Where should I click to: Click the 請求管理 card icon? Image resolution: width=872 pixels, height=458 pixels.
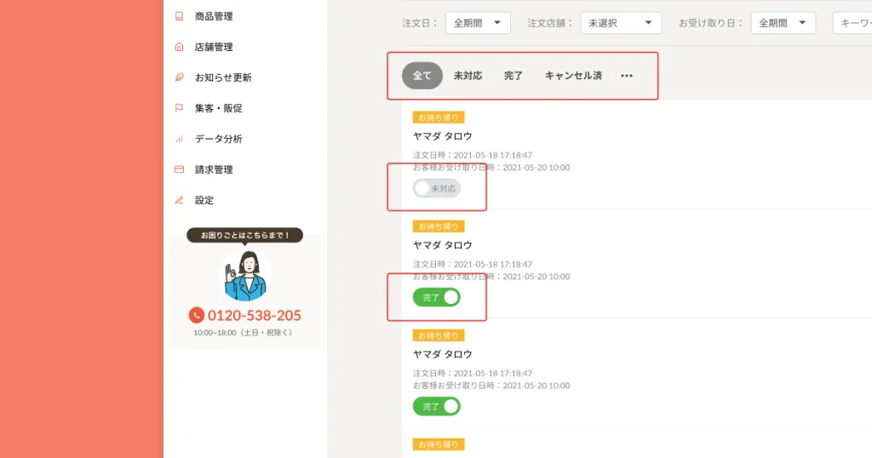[179, 169]
